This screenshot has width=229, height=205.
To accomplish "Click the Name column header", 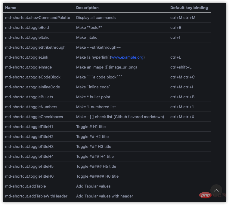I will tap(11, 8).
